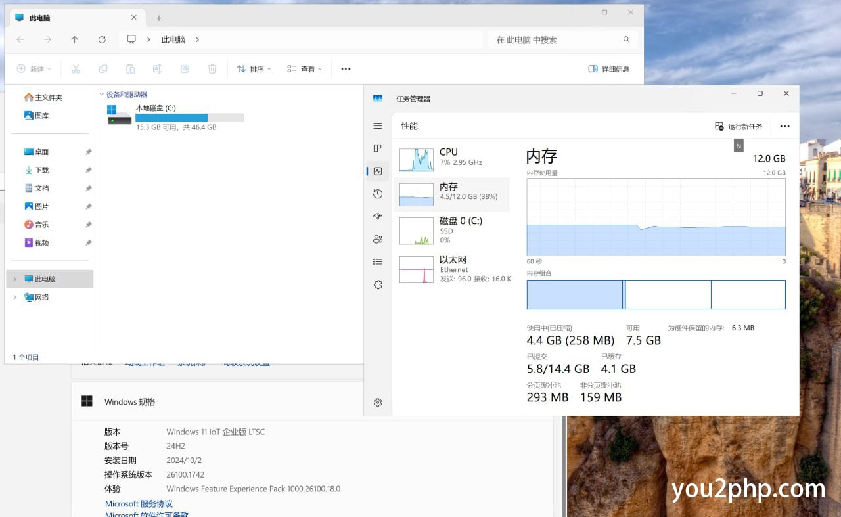
Task: Click the Copy icon in Explorer toolbar
Action: [103, 69]
